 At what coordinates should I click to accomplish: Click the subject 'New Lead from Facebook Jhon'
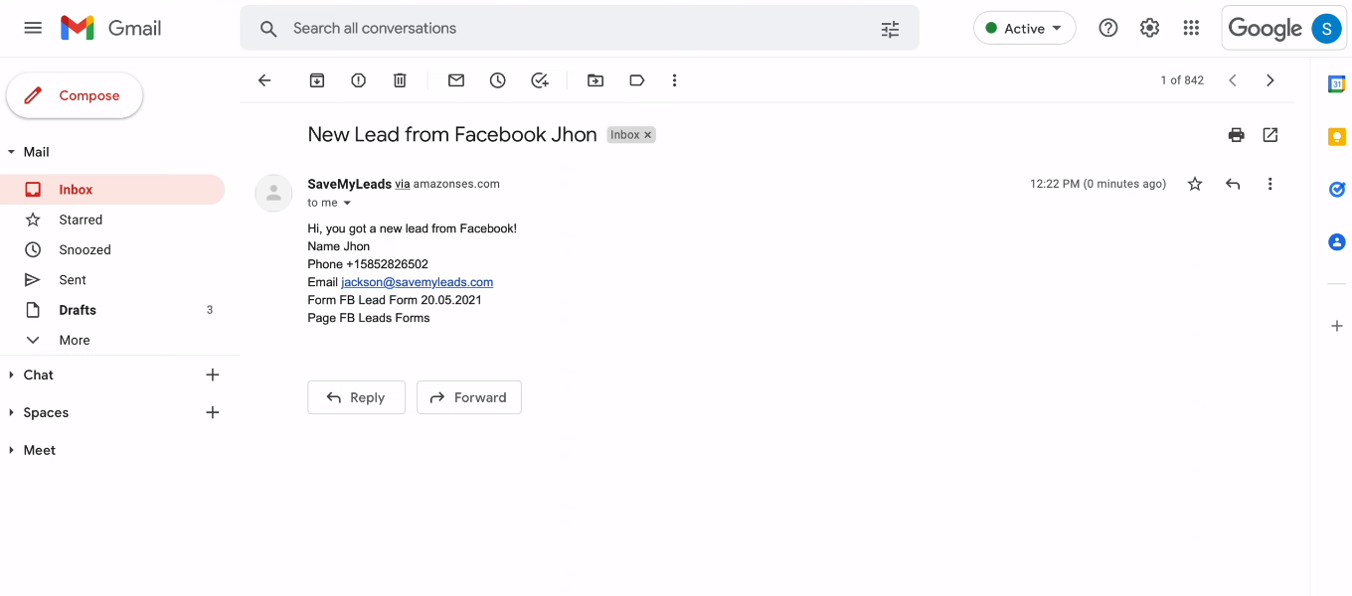452,135
